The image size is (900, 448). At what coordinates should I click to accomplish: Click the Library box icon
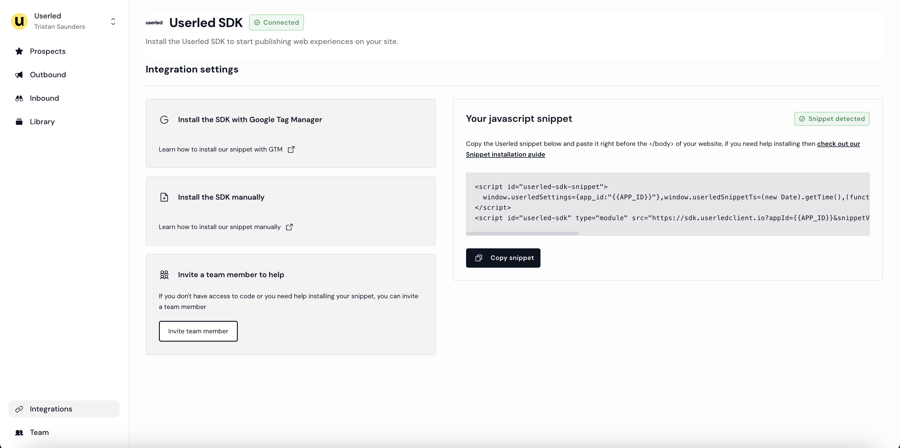click(19, 122)
